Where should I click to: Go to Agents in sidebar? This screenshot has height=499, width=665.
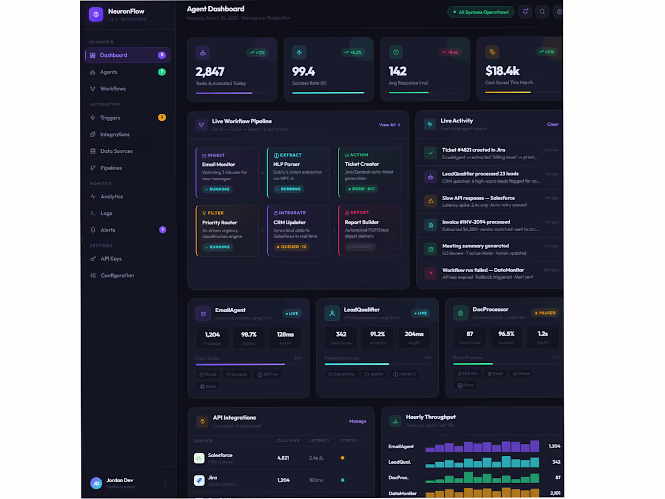click(128, 72)
